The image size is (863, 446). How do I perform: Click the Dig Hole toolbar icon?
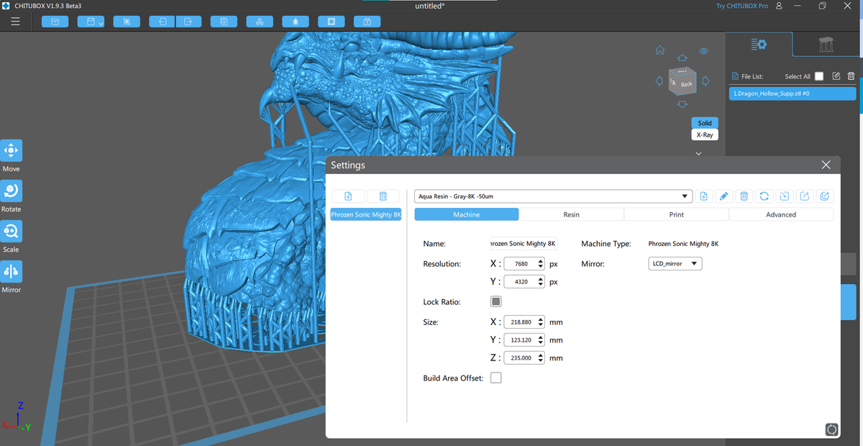tap(332, 22)
